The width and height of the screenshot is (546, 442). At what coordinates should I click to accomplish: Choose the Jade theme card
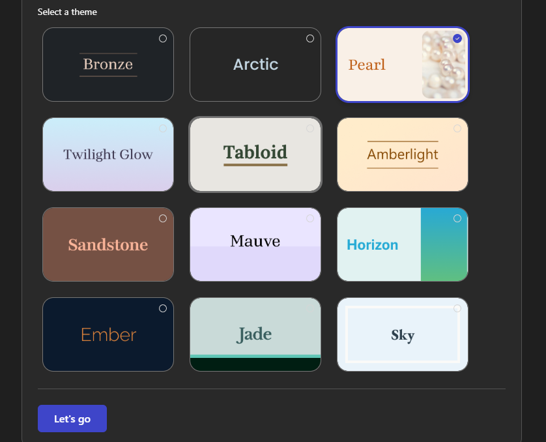(x=255, y=334)
